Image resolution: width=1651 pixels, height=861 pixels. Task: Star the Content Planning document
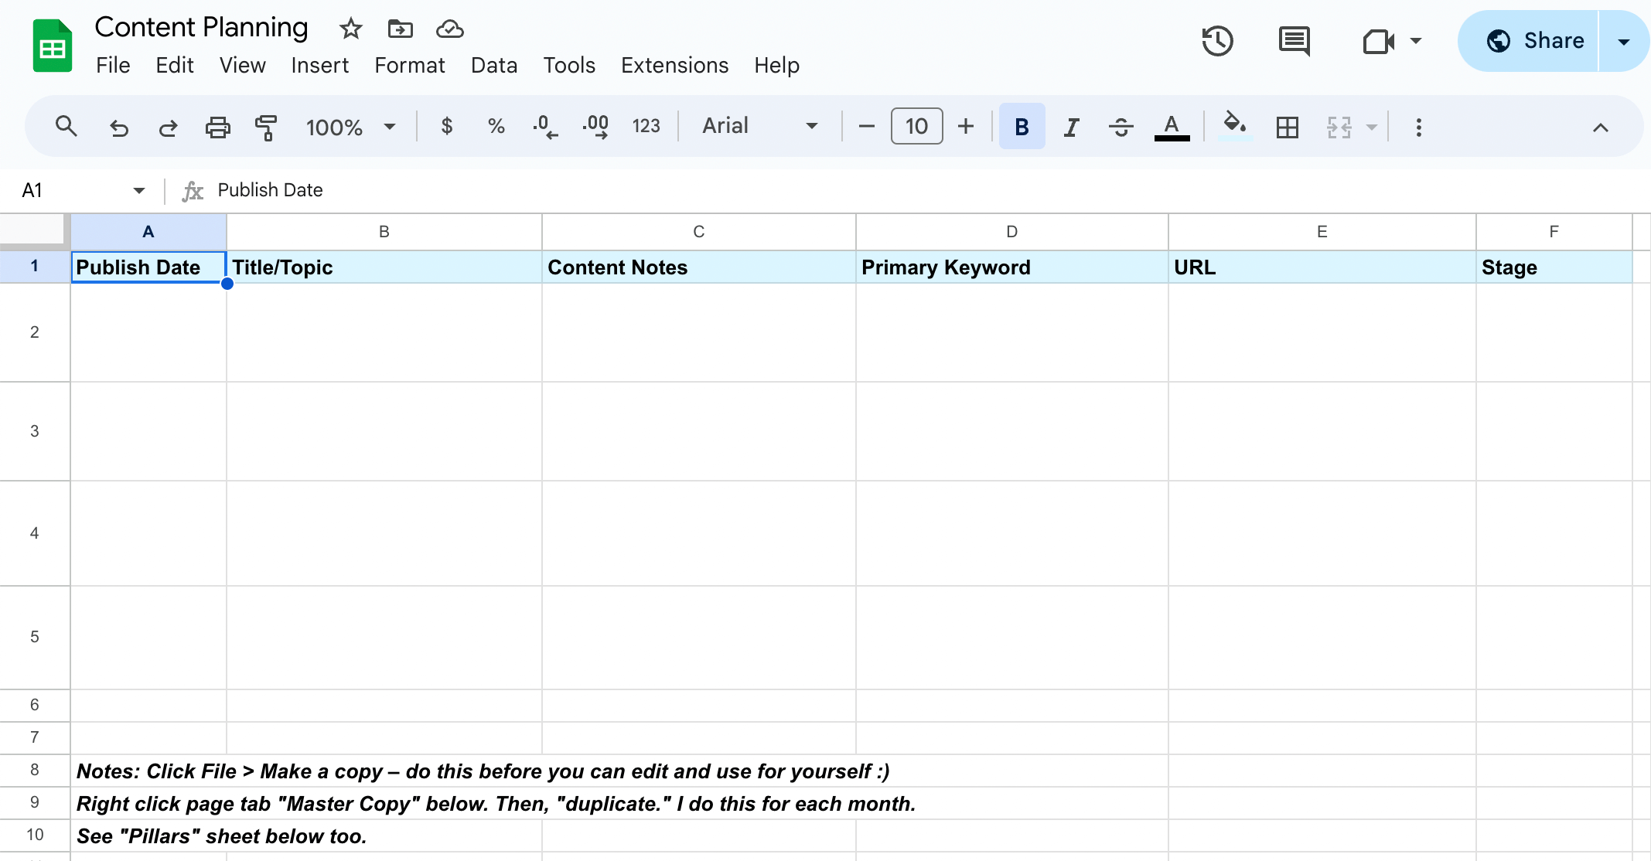(350, 29)
